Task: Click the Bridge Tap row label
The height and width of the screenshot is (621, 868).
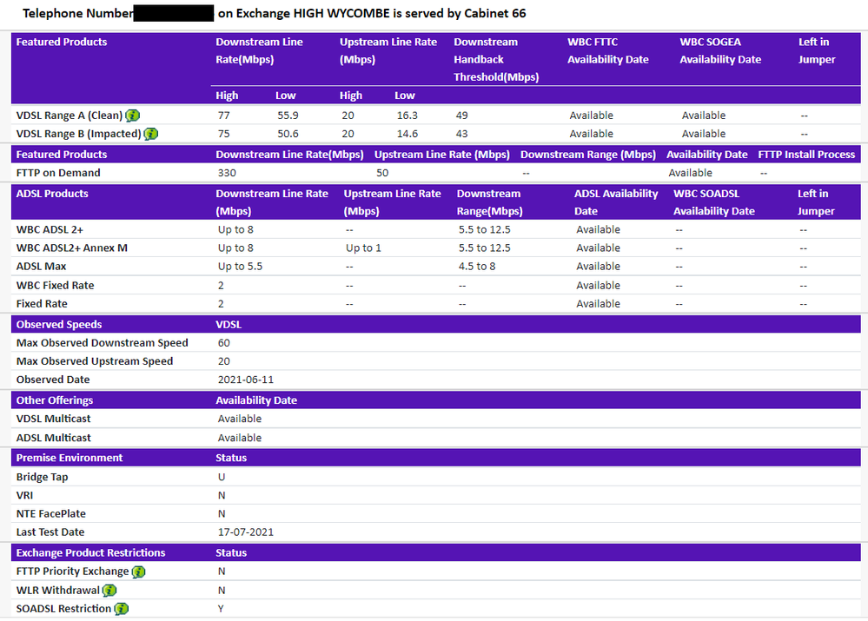Action: [x=43, y=477]
